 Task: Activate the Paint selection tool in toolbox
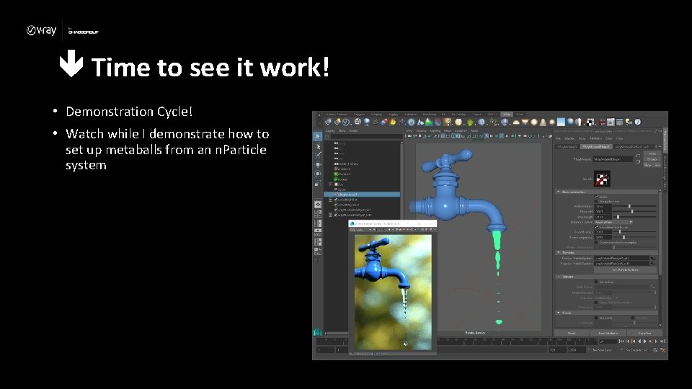click(x=318, y=155)
